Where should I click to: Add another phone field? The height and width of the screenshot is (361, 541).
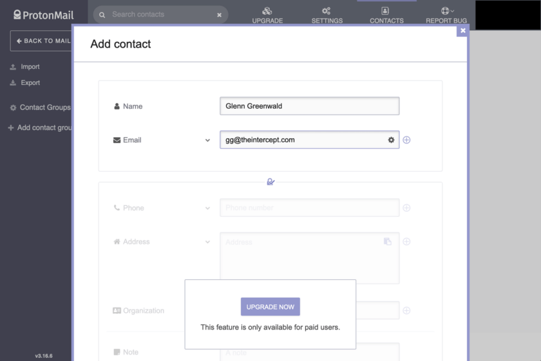click(x=406, y=208)
